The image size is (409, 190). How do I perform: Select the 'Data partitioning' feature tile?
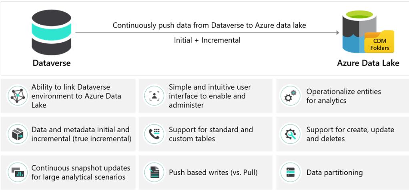(342, 172)
